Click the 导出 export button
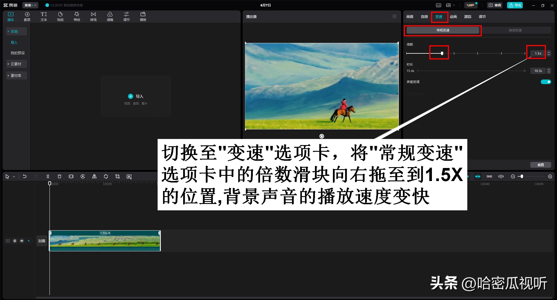Screen dimensions: 557x300 515,5
